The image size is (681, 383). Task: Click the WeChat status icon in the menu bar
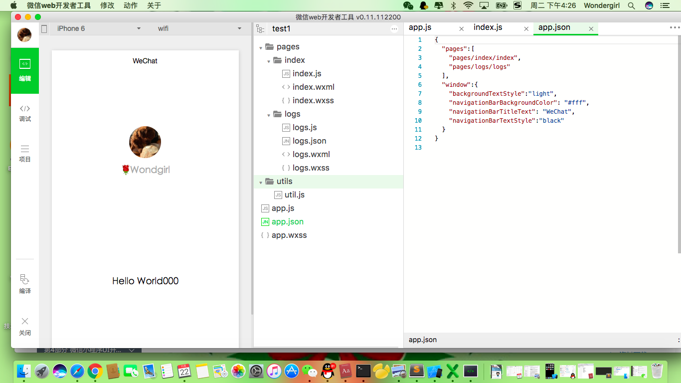coord(408,5)
